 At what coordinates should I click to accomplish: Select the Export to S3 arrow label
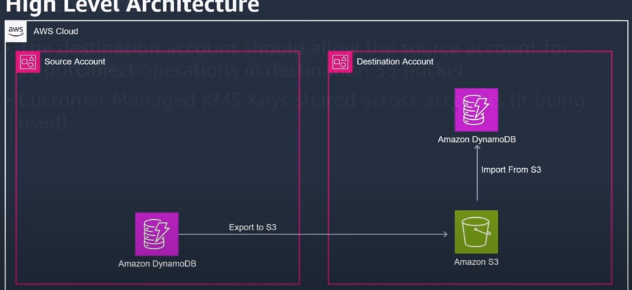pos(253,227)
